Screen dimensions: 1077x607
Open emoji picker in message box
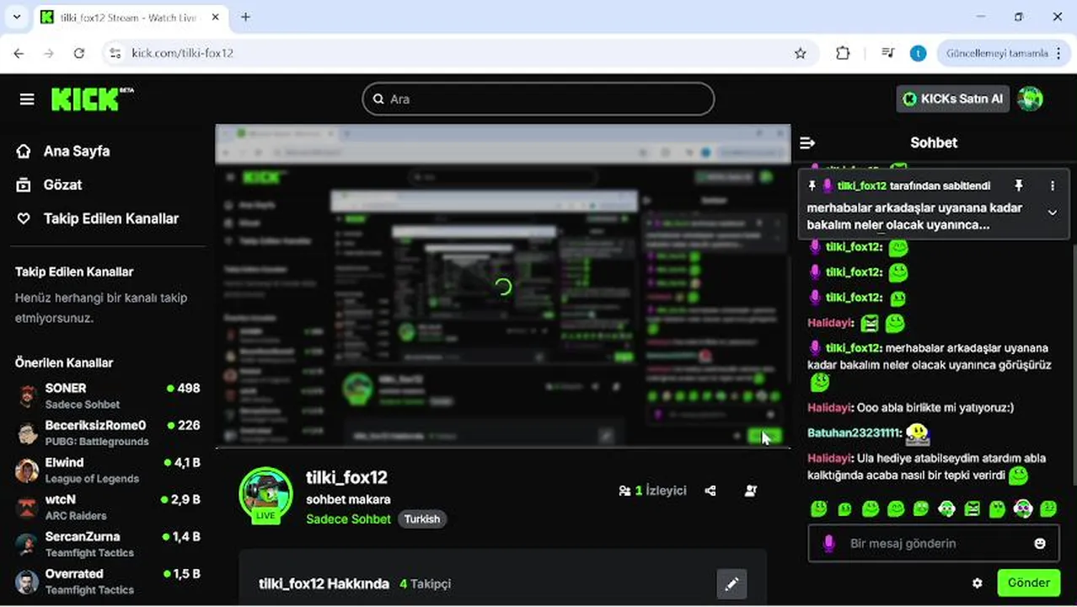pos(1040,544)
